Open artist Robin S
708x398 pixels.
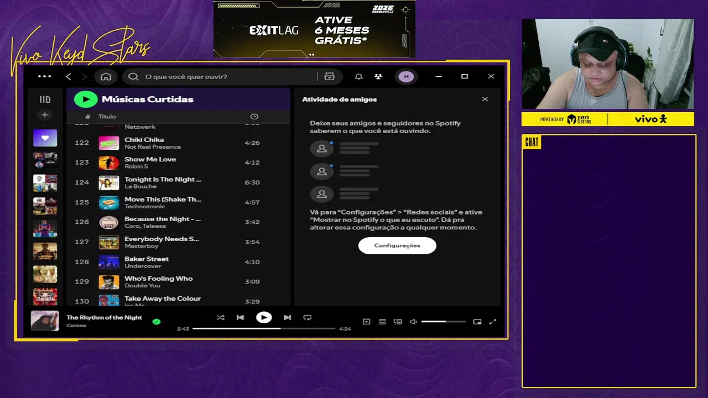136,166
